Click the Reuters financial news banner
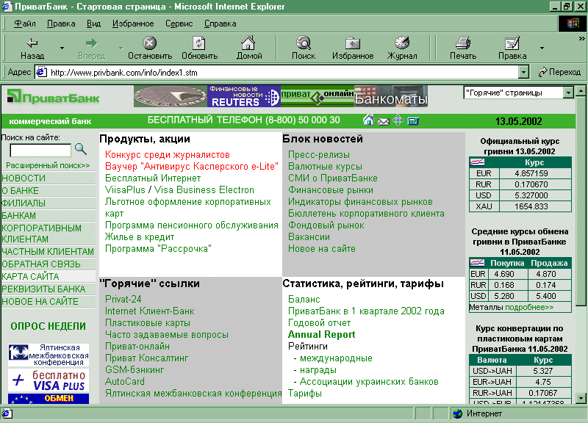This screenshot has height=423, width=588. click(244, 96)
